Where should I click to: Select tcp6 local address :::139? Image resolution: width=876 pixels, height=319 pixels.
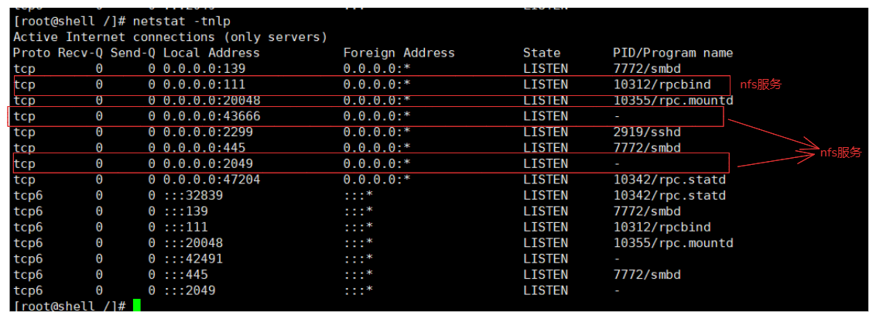[186, 211]
